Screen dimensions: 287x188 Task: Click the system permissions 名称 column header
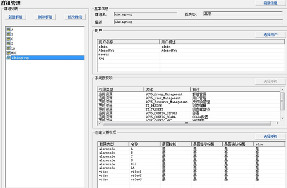pos(167,90)
